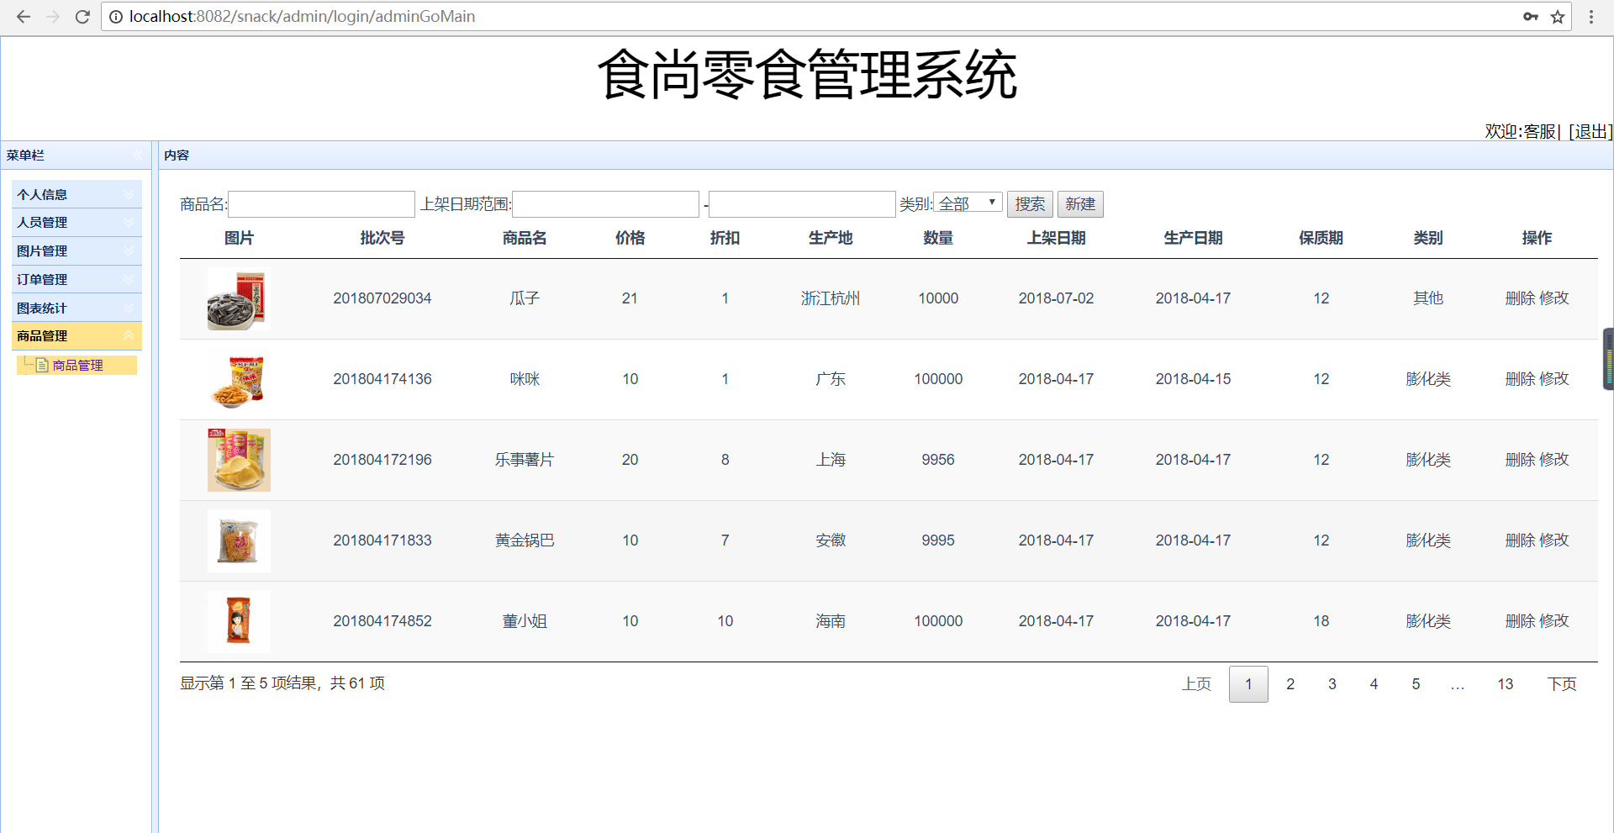The height and width of the screenshot is (833, 1614).
Task: Open the 人员管理 sidebar menu
Action: click(76, 222)
